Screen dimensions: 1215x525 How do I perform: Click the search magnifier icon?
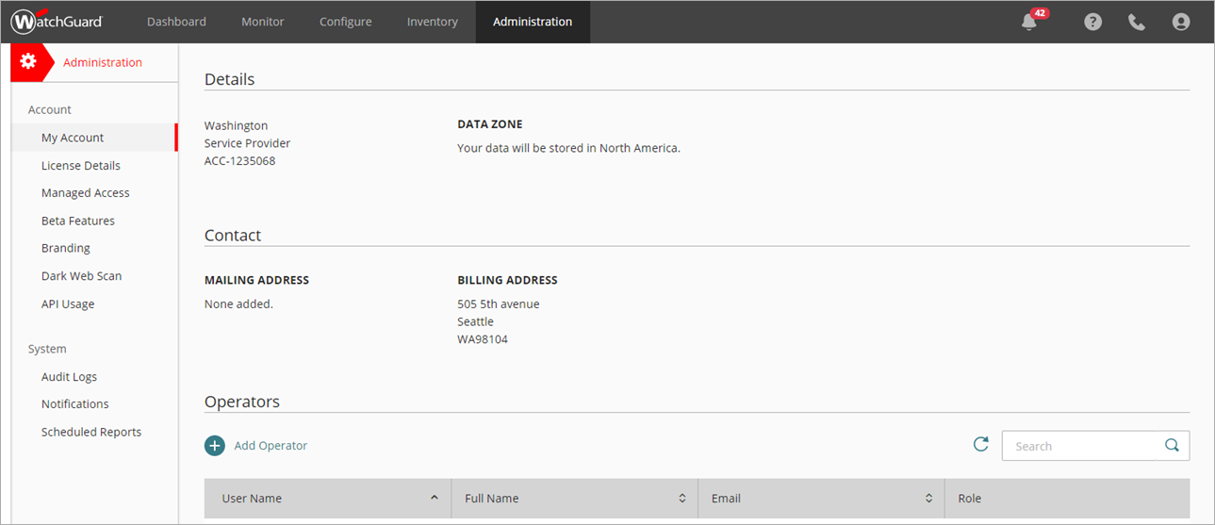pos(1172,446)
